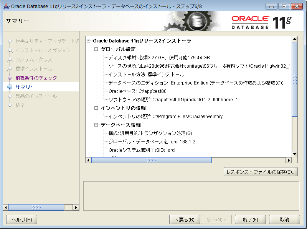Close the installer window

pyautogui.click(x=297, y=6)
